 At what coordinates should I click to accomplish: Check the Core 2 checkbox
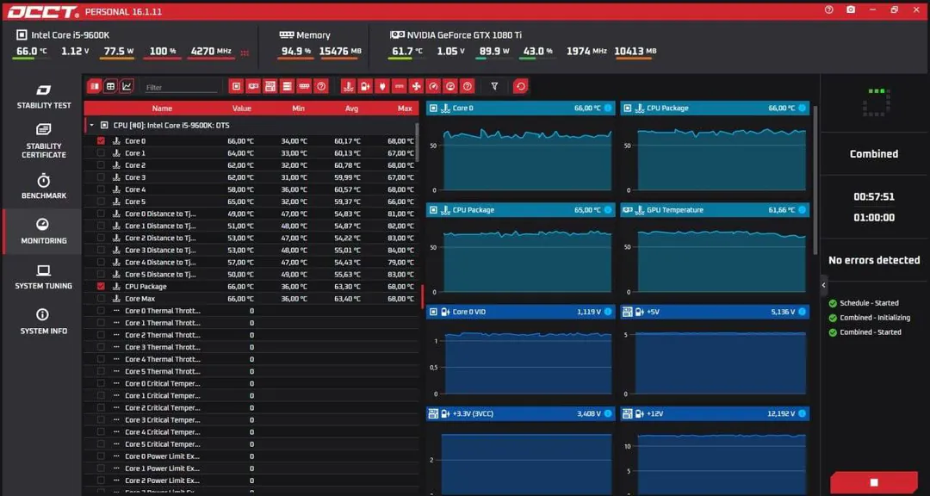101,165
